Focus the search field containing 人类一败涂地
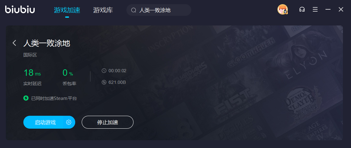The height and width of the screenshot is (148, 351). click(159, 10)
